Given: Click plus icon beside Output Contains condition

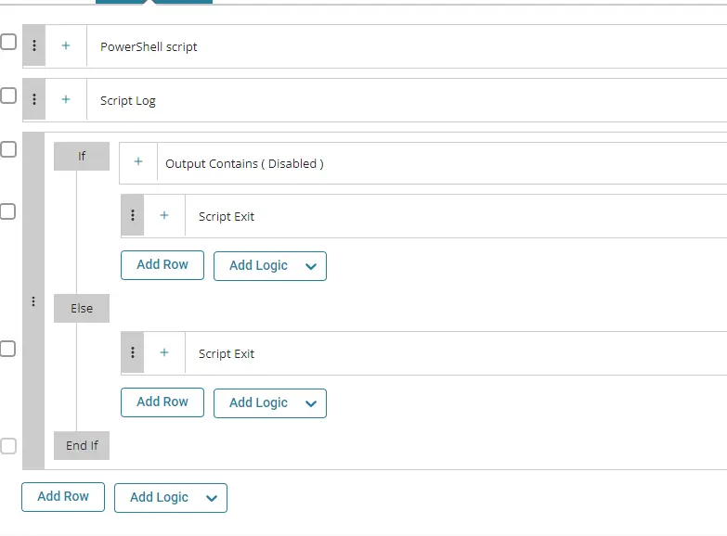Looking at the screenshot, I should pyautogui.click(x=138, y=161).
